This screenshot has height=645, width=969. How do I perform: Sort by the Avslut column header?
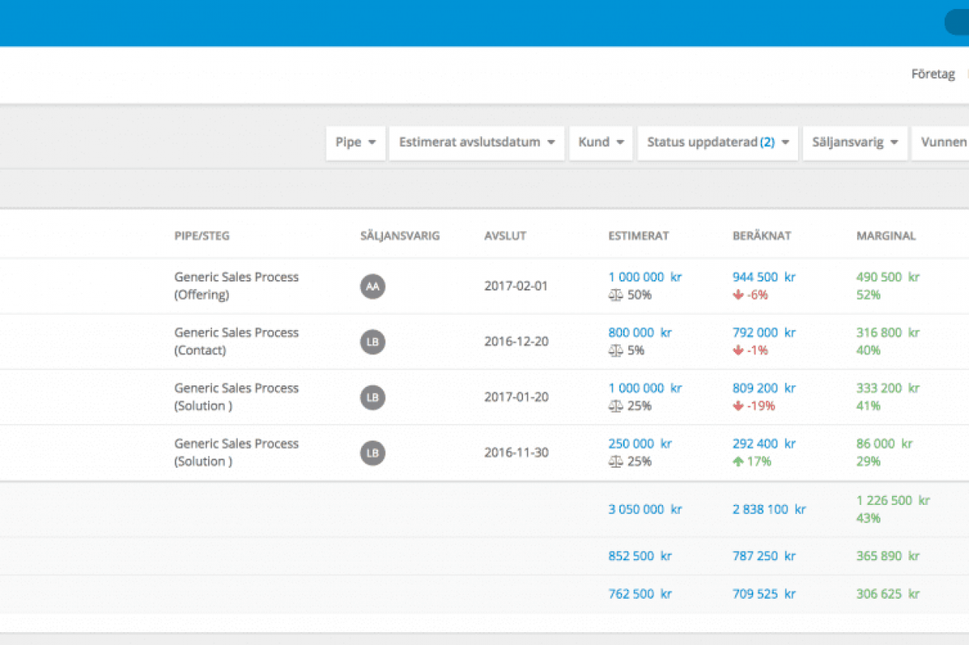[505, 235]
